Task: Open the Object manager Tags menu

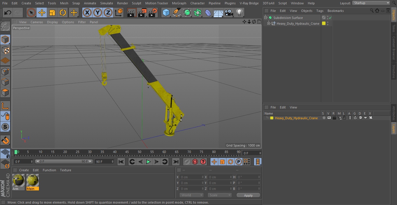Action: coord(320,11)
